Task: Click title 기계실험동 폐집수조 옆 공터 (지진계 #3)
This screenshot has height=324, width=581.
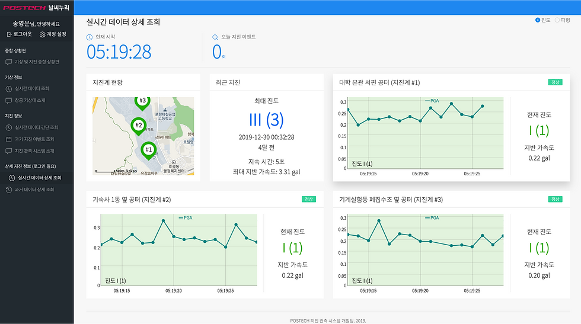Action: (391, 200)
